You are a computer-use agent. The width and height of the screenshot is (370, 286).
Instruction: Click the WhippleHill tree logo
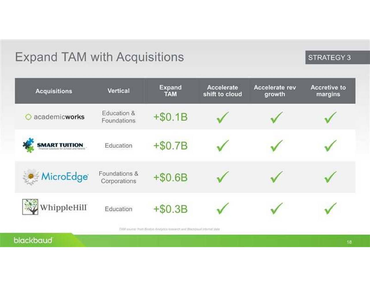30,207
